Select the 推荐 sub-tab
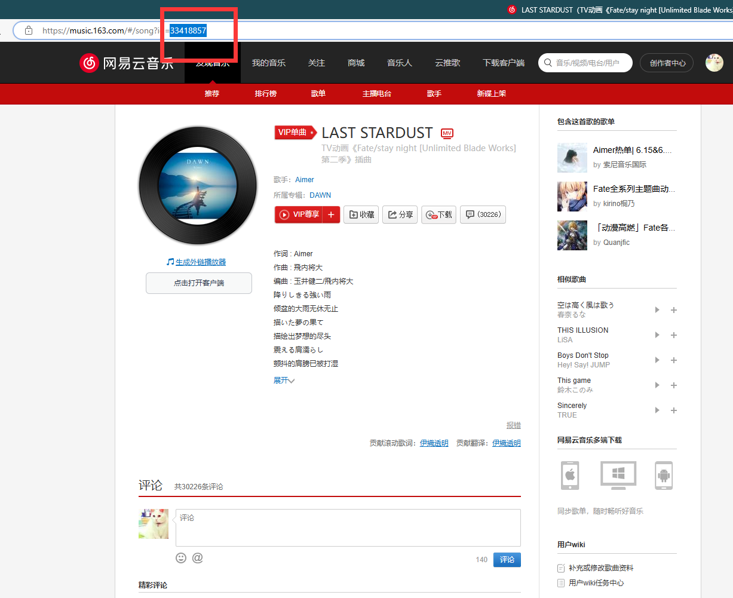Image resolution: width=733 pixels, height=598 pixels. coord(212,94)
